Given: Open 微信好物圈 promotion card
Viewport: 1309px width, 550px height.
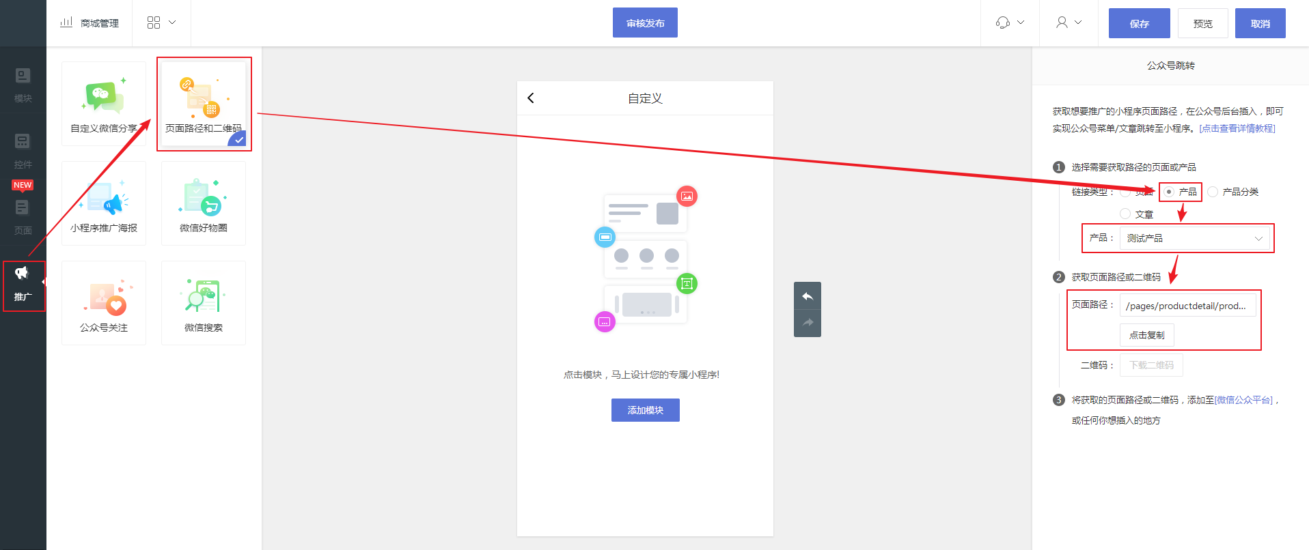Looking at the screenshot, I should coord(204,203).
